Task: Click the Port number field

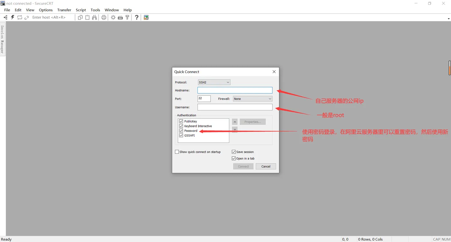Action: [204, 99]
